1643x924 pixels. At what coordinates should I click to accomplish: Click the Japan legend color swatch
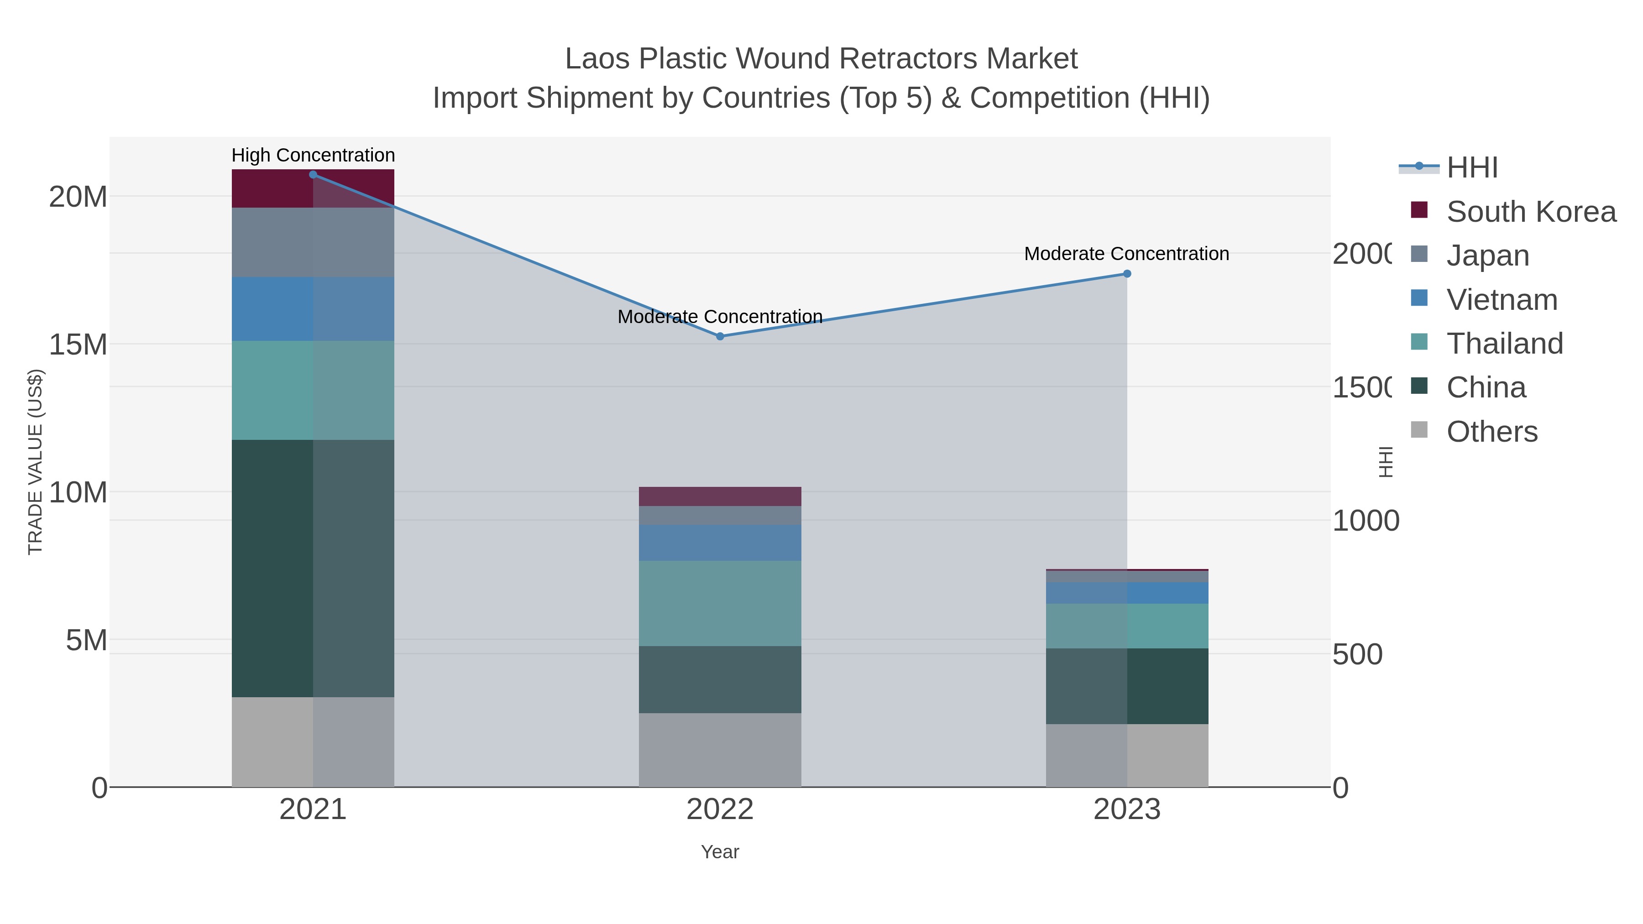click(x=1419, y=254)
